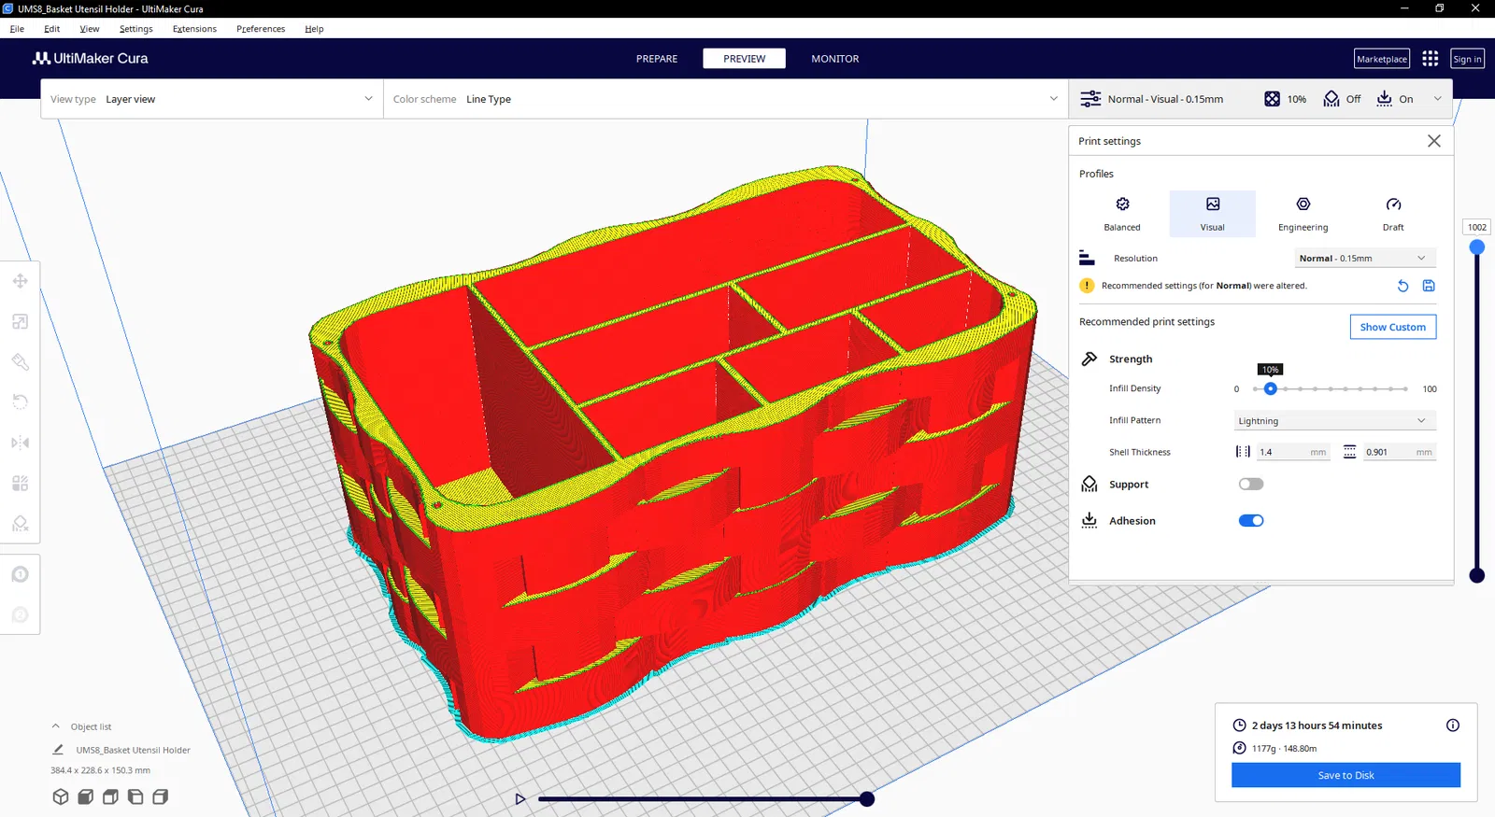Save the altered settings as profile
The image size is (1495, 817).
pos(1429,286)
